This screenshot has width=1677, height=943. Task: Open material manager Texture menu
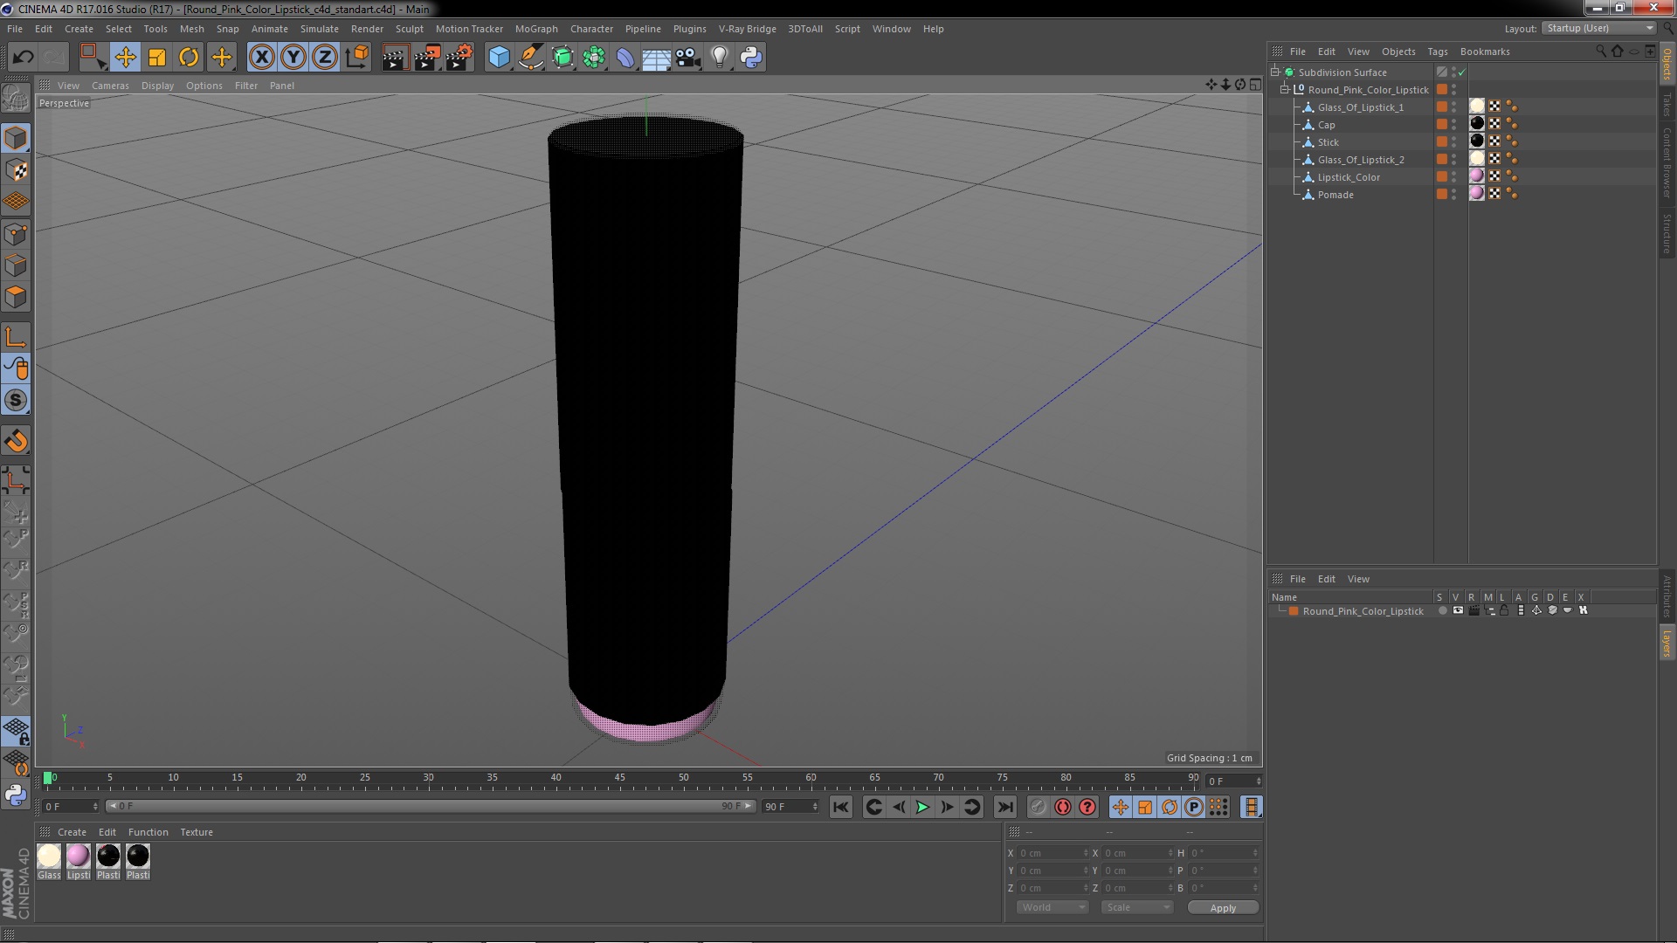(197, 832)
